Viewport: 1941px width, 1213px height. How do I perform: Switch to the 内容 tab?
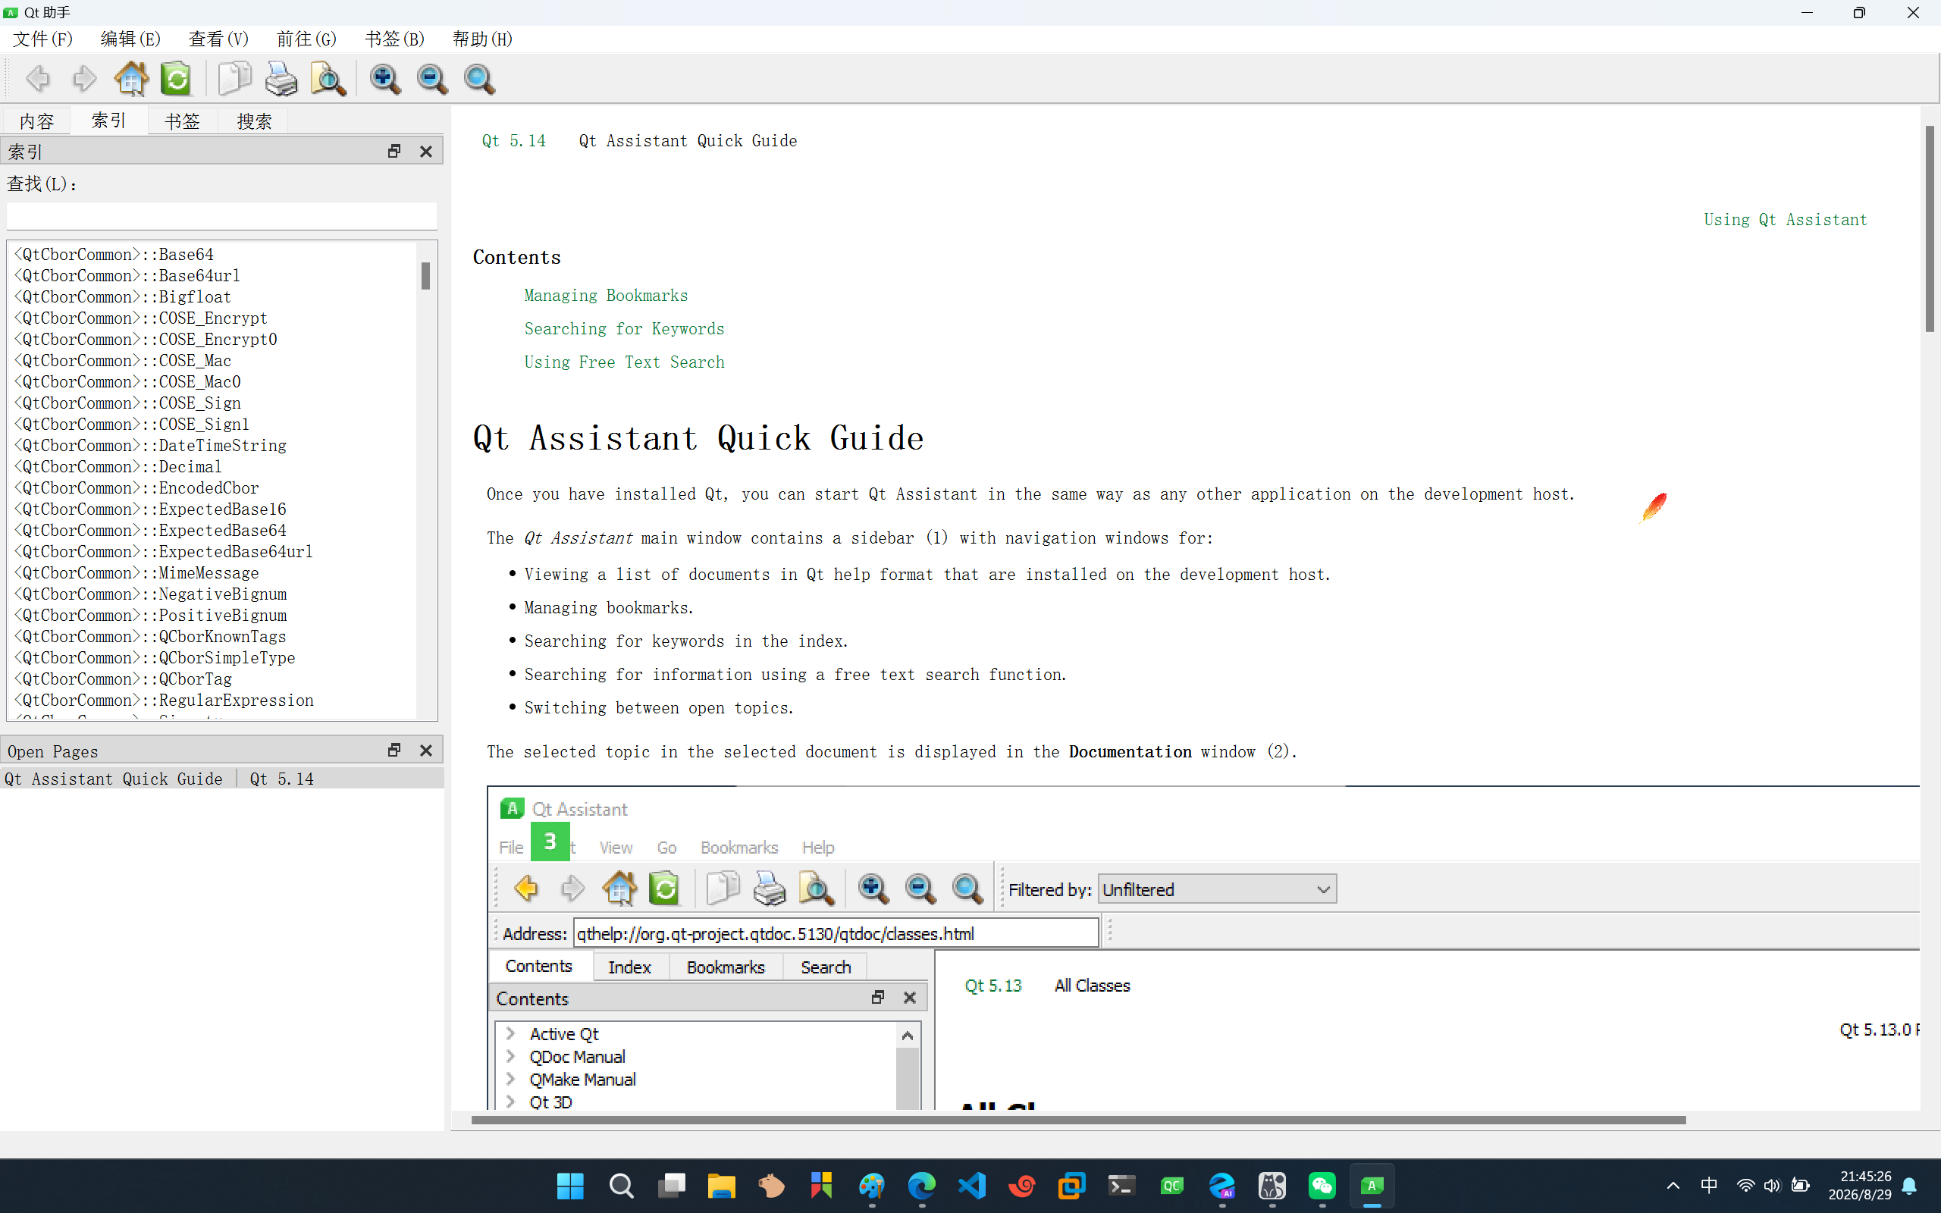click(x=37, y=121)
